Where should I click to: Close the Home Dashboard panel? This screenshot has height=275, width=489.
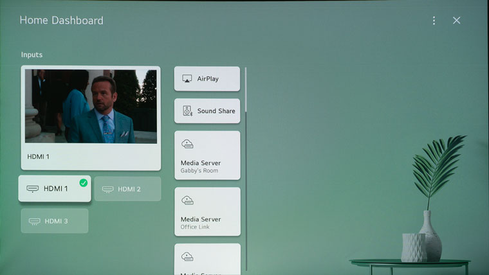(x=456, y=21)
